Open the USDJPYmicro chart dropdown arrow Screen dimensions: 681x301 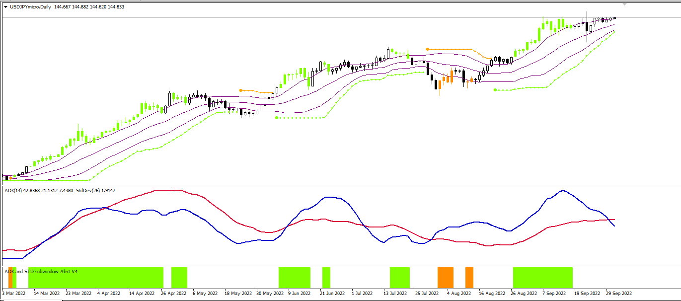click(5, 7)
